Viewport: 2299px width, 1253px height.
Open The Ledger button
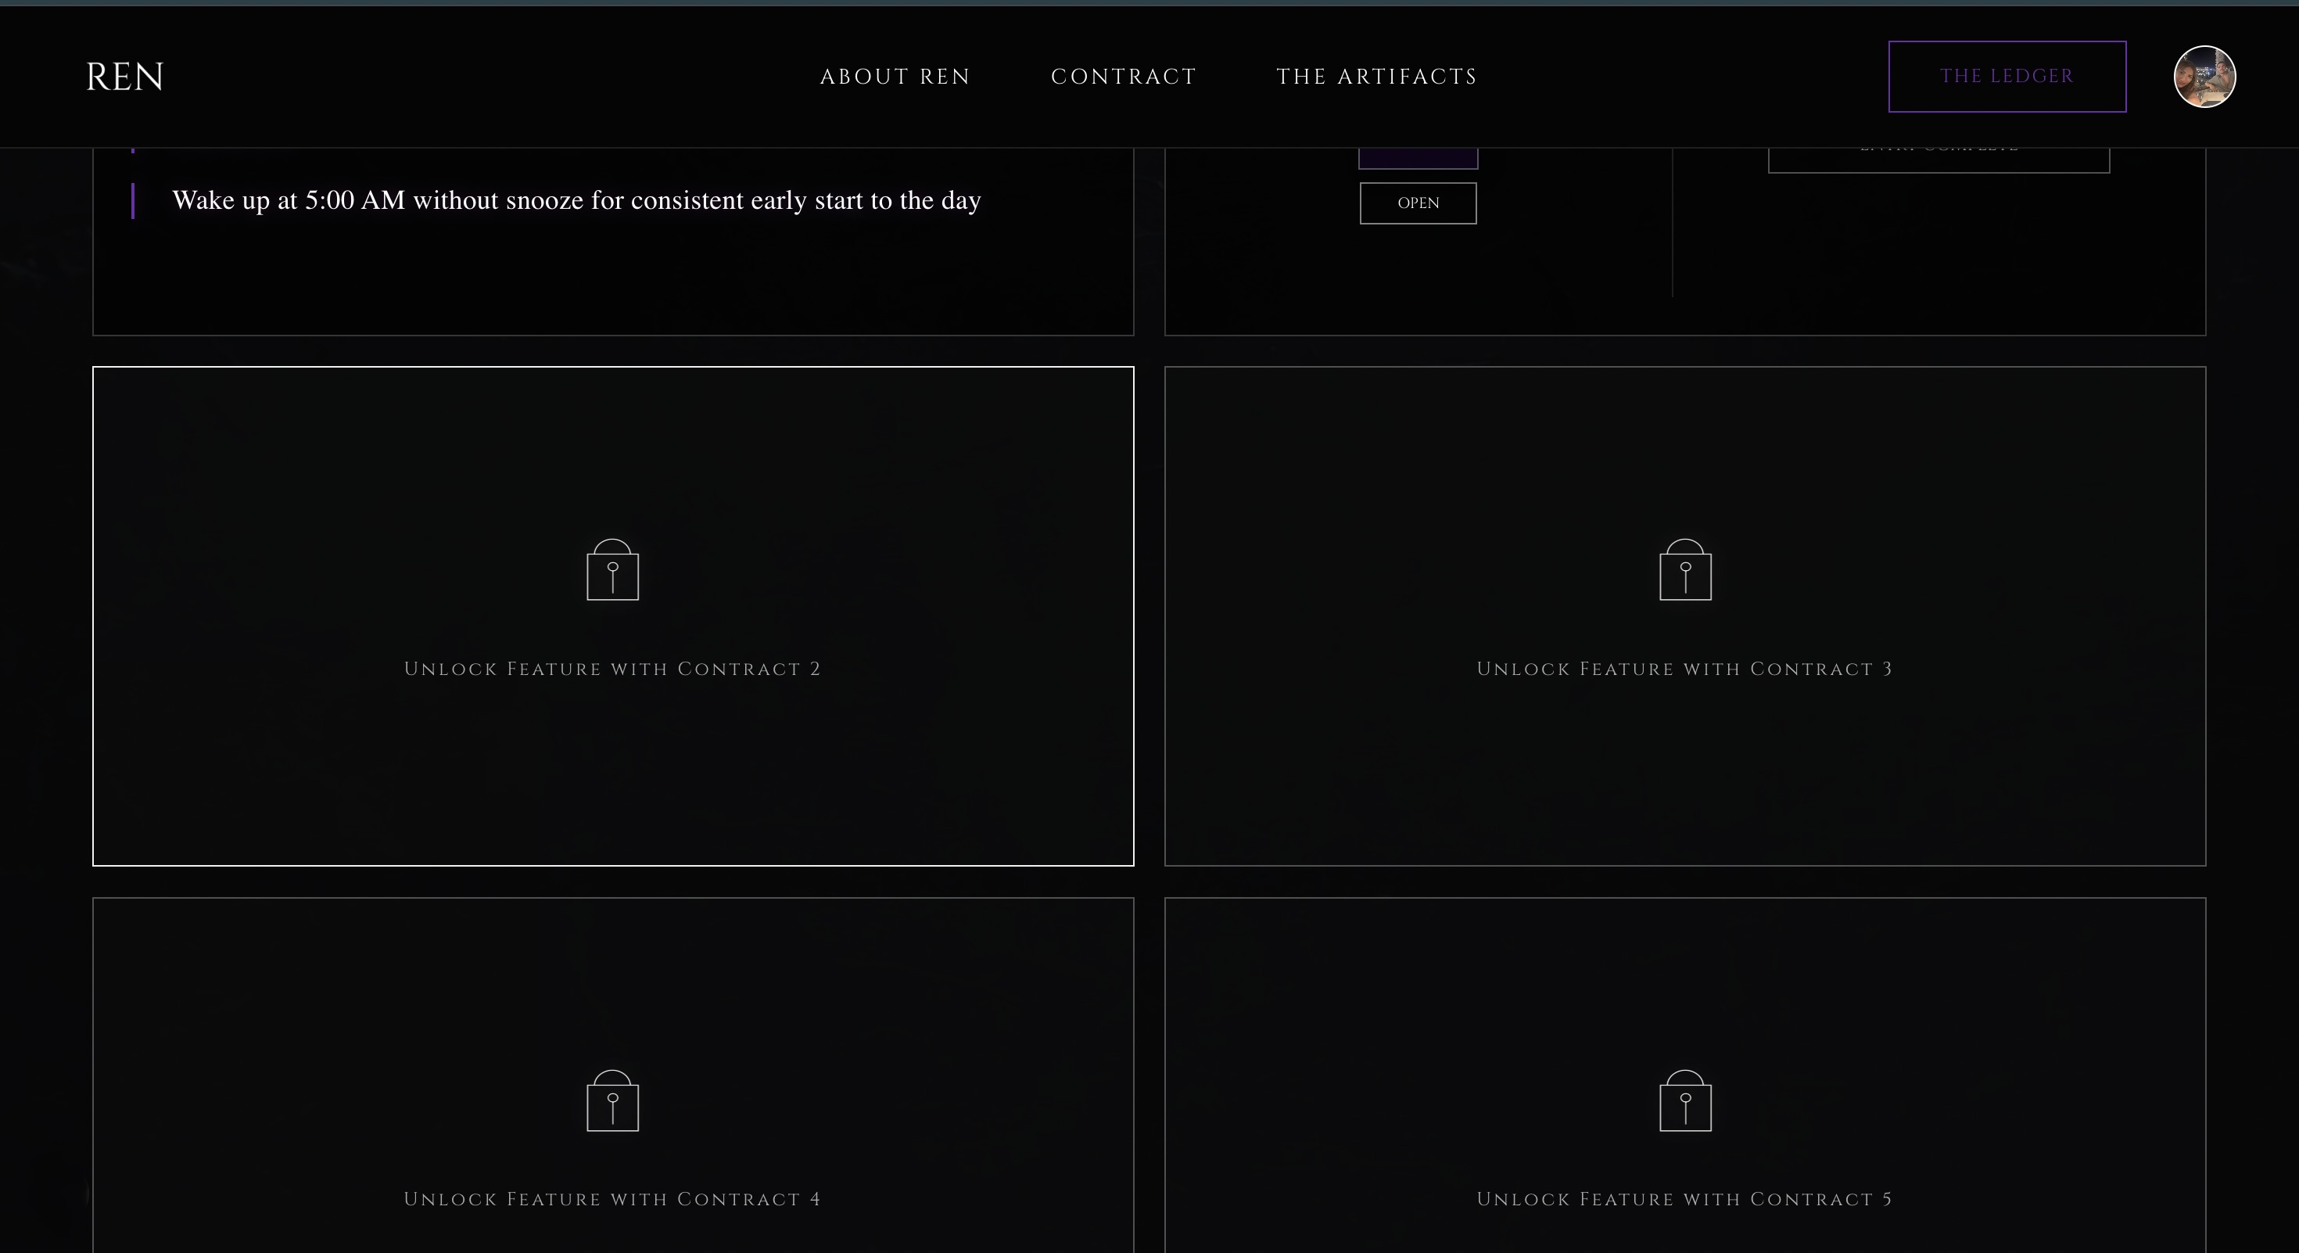[x=2007, y=77]
